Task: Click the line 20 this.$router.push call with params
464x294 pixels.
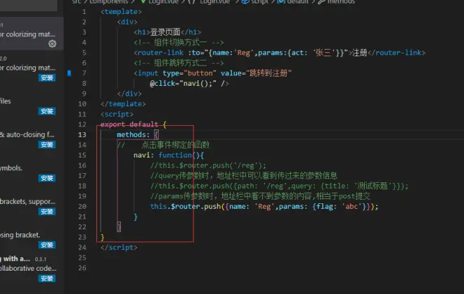Action: pos(264,206)
